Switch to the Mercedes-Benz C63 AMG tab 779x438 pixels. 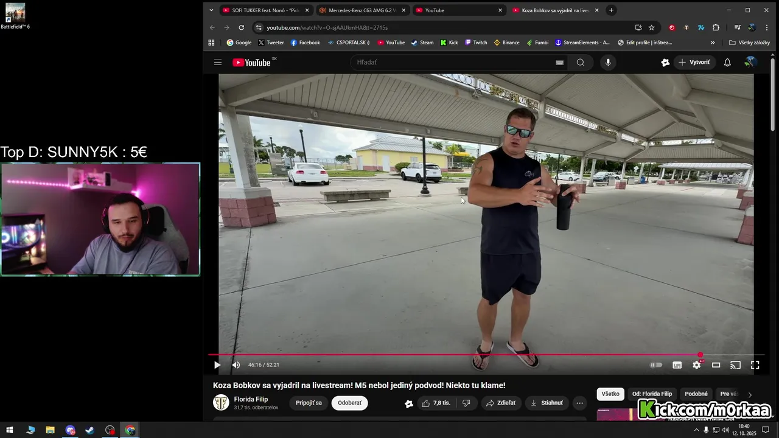[362, 10]
